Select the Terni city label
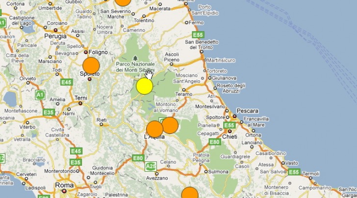The width and height of the screenshot is (357, 198). [x=81, y=98]
